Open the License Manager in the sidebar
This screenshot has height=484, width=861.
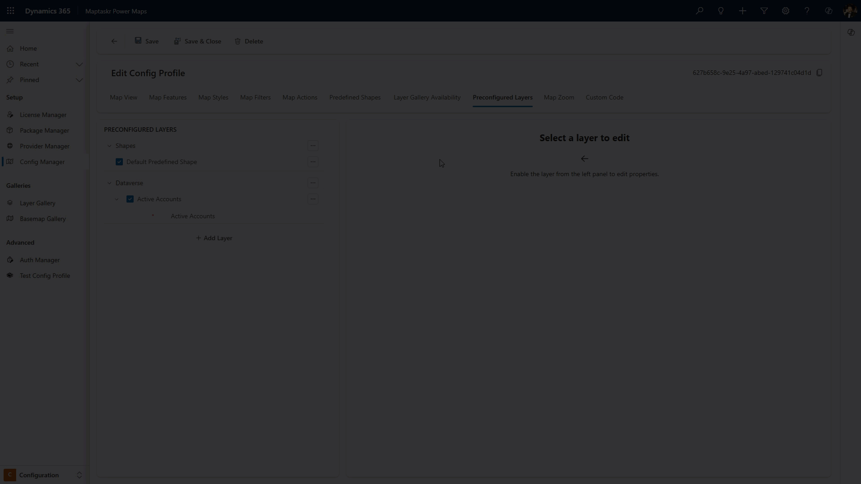click(43, 115)
